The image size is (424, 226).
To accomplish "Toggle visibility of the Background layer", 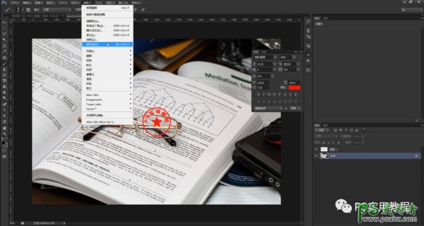I will [x=316, y=156].
